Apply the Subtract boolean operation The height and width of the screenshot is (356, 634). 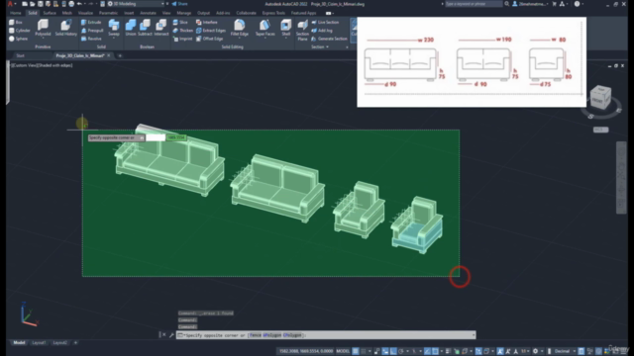point(145,28)
